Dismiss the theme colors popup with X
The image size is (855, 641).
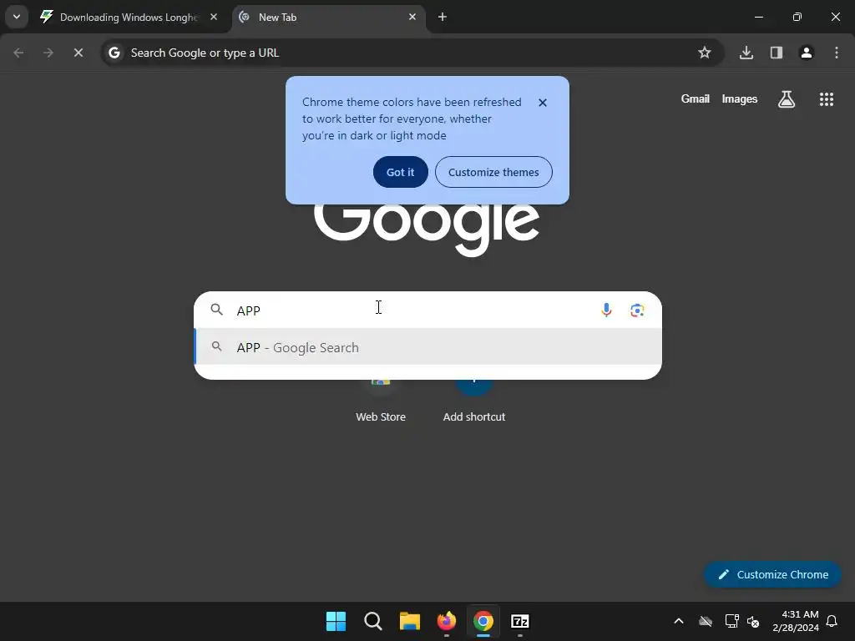pyautogui.click(x=543, y=103)
